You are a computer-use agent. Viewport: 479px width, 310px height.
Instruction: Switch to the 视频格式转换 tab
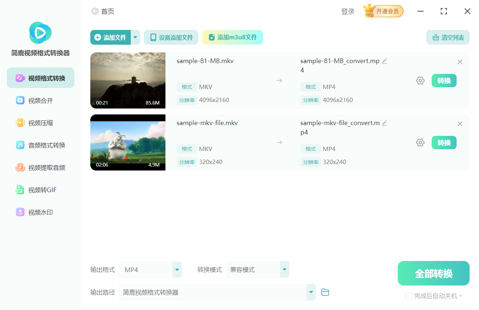[40, 77]
